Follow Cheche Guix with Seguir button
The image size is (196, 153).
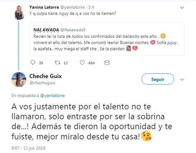point(157,79)
